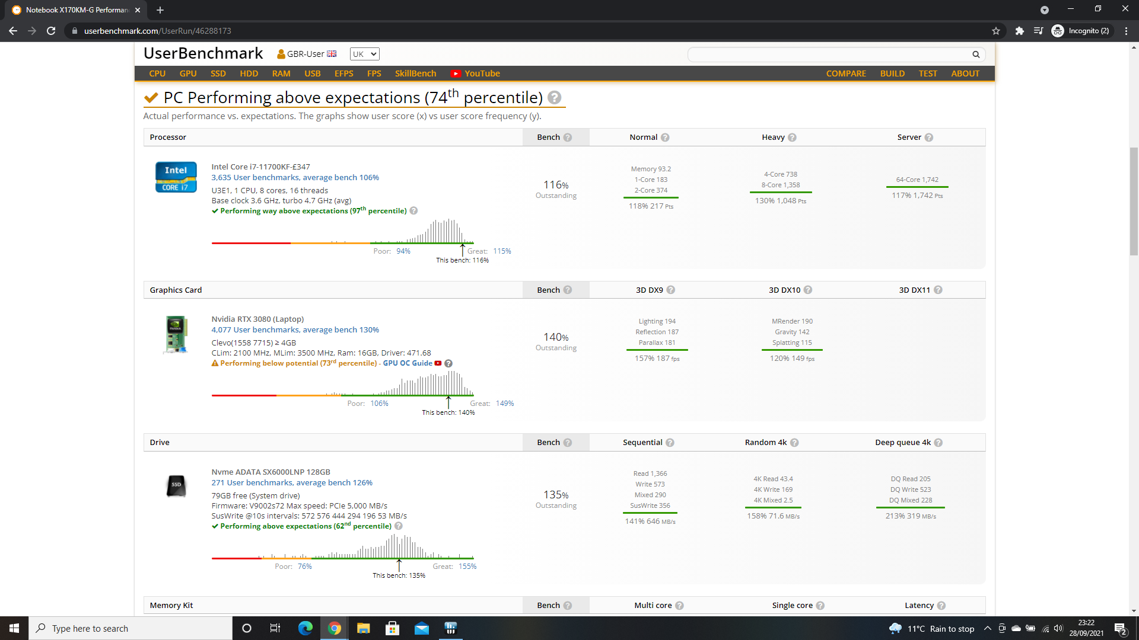Open the SSD menu item
Viewport: 1139px width, 640px height.
tap(218, 73)
